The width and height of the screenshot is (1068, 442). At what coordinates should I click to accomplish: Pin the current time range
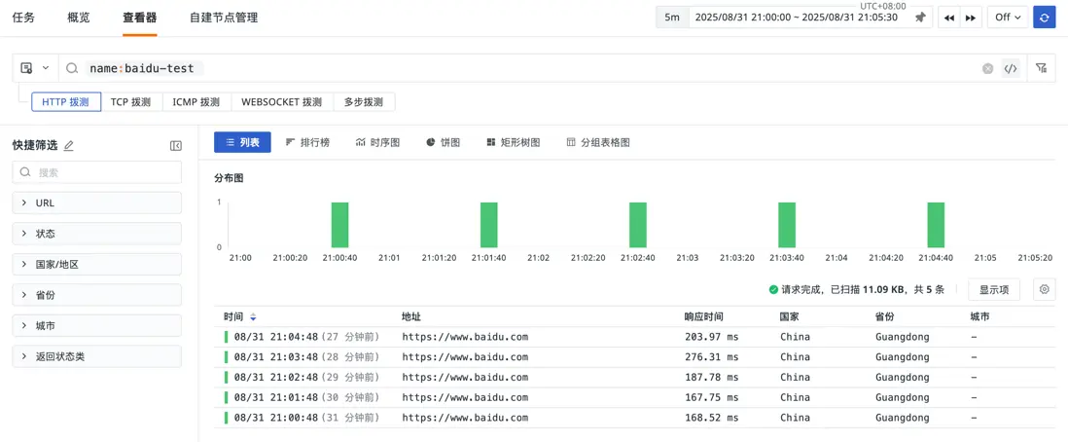(920, 18)
